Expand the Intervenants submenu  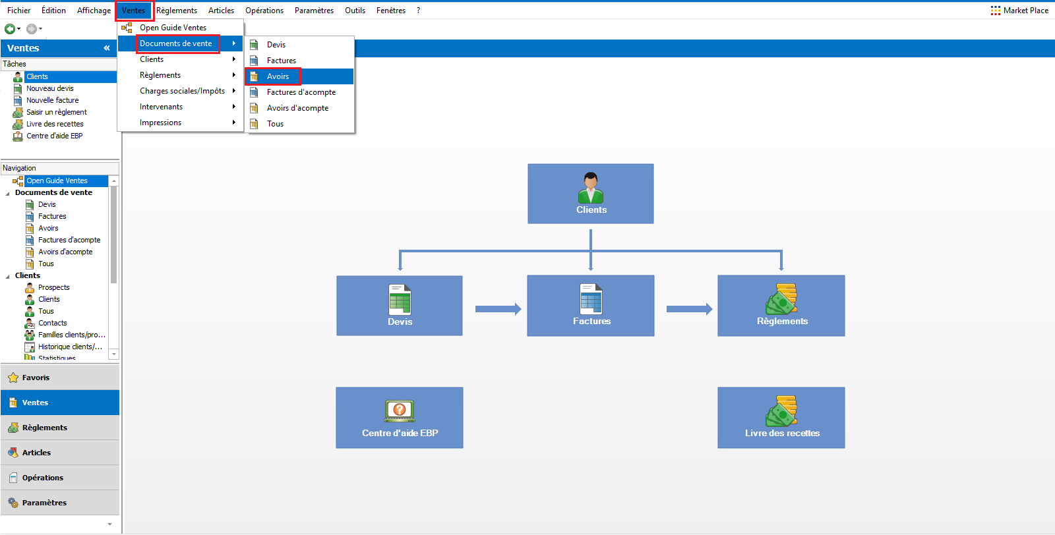[180, 107]
